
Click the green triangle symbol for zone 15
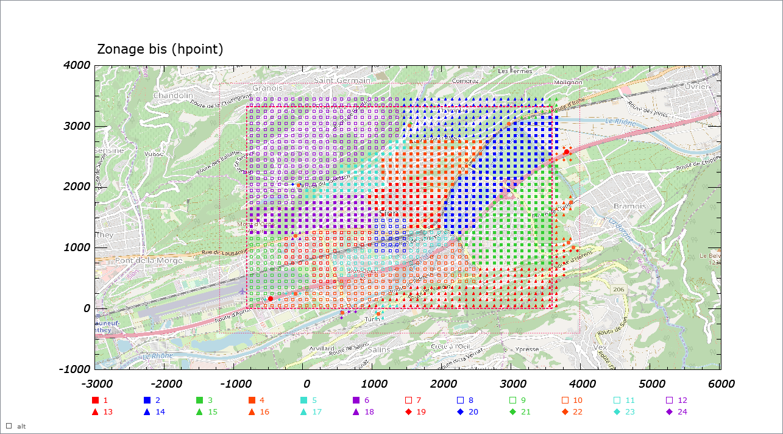(199, 412)
